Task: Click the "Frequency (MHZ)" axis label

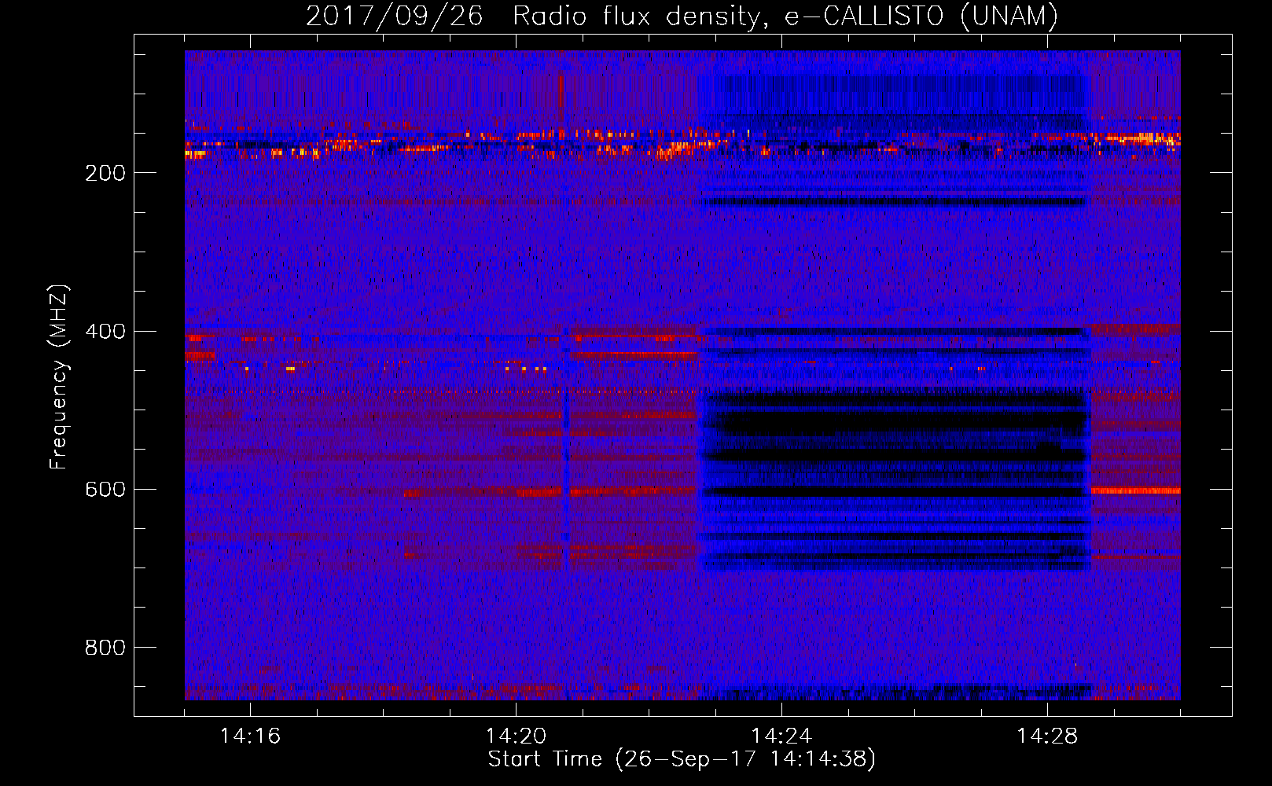Action: pos(59,377)
